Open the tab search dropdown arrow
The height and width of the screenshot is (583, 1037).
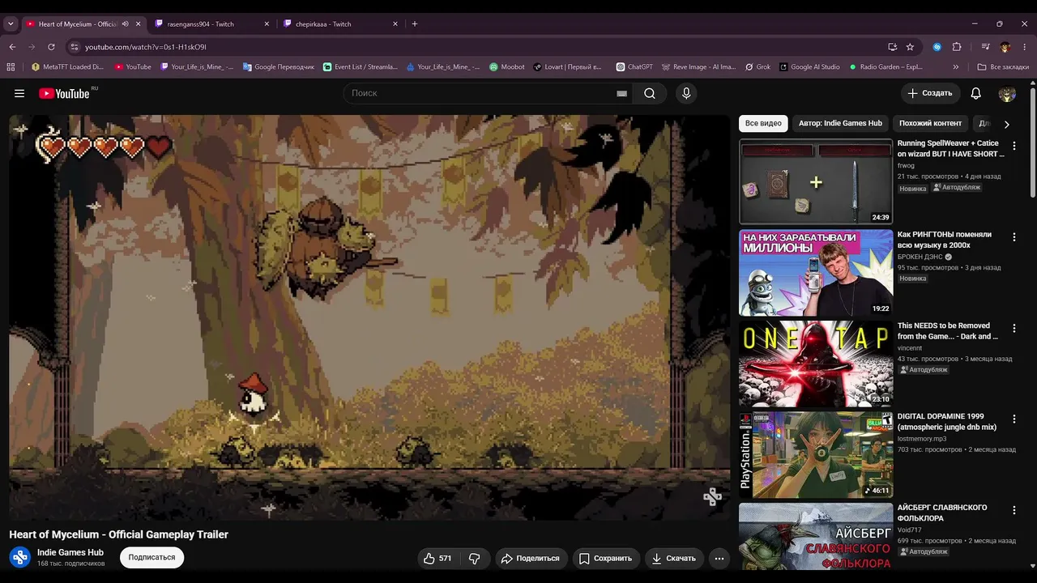(11, 24)
